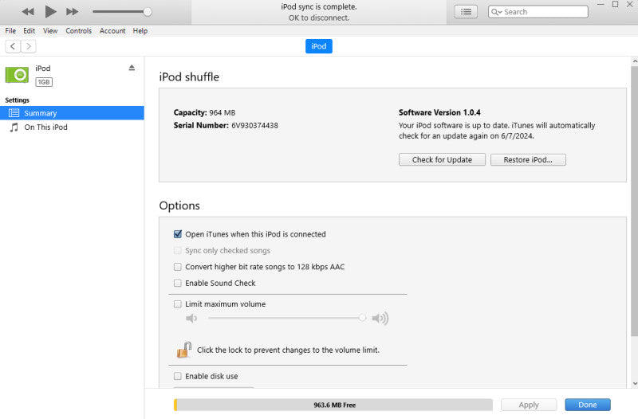Click the iPod shuffle heading

coord(189,76)
